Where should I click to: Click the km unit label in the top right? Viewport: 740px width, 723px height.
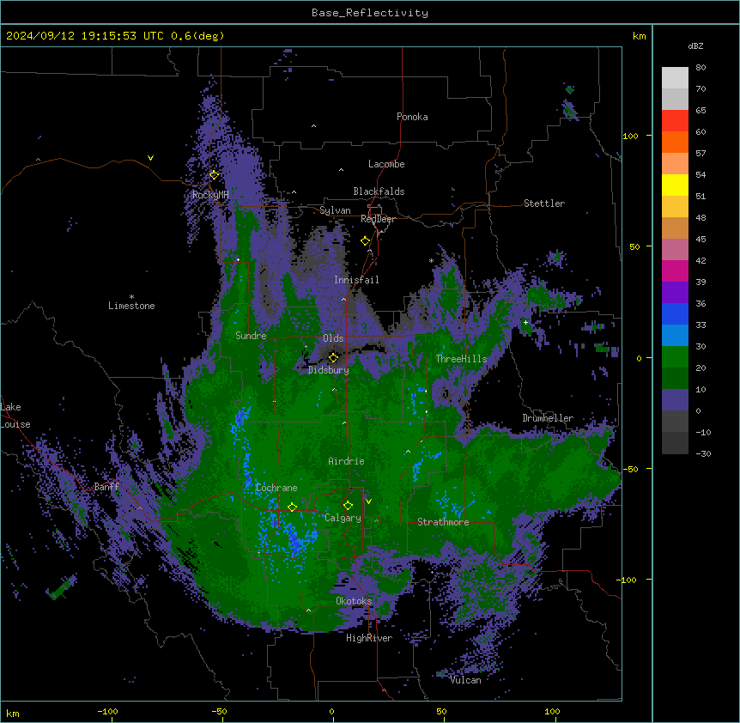[640, 36]
